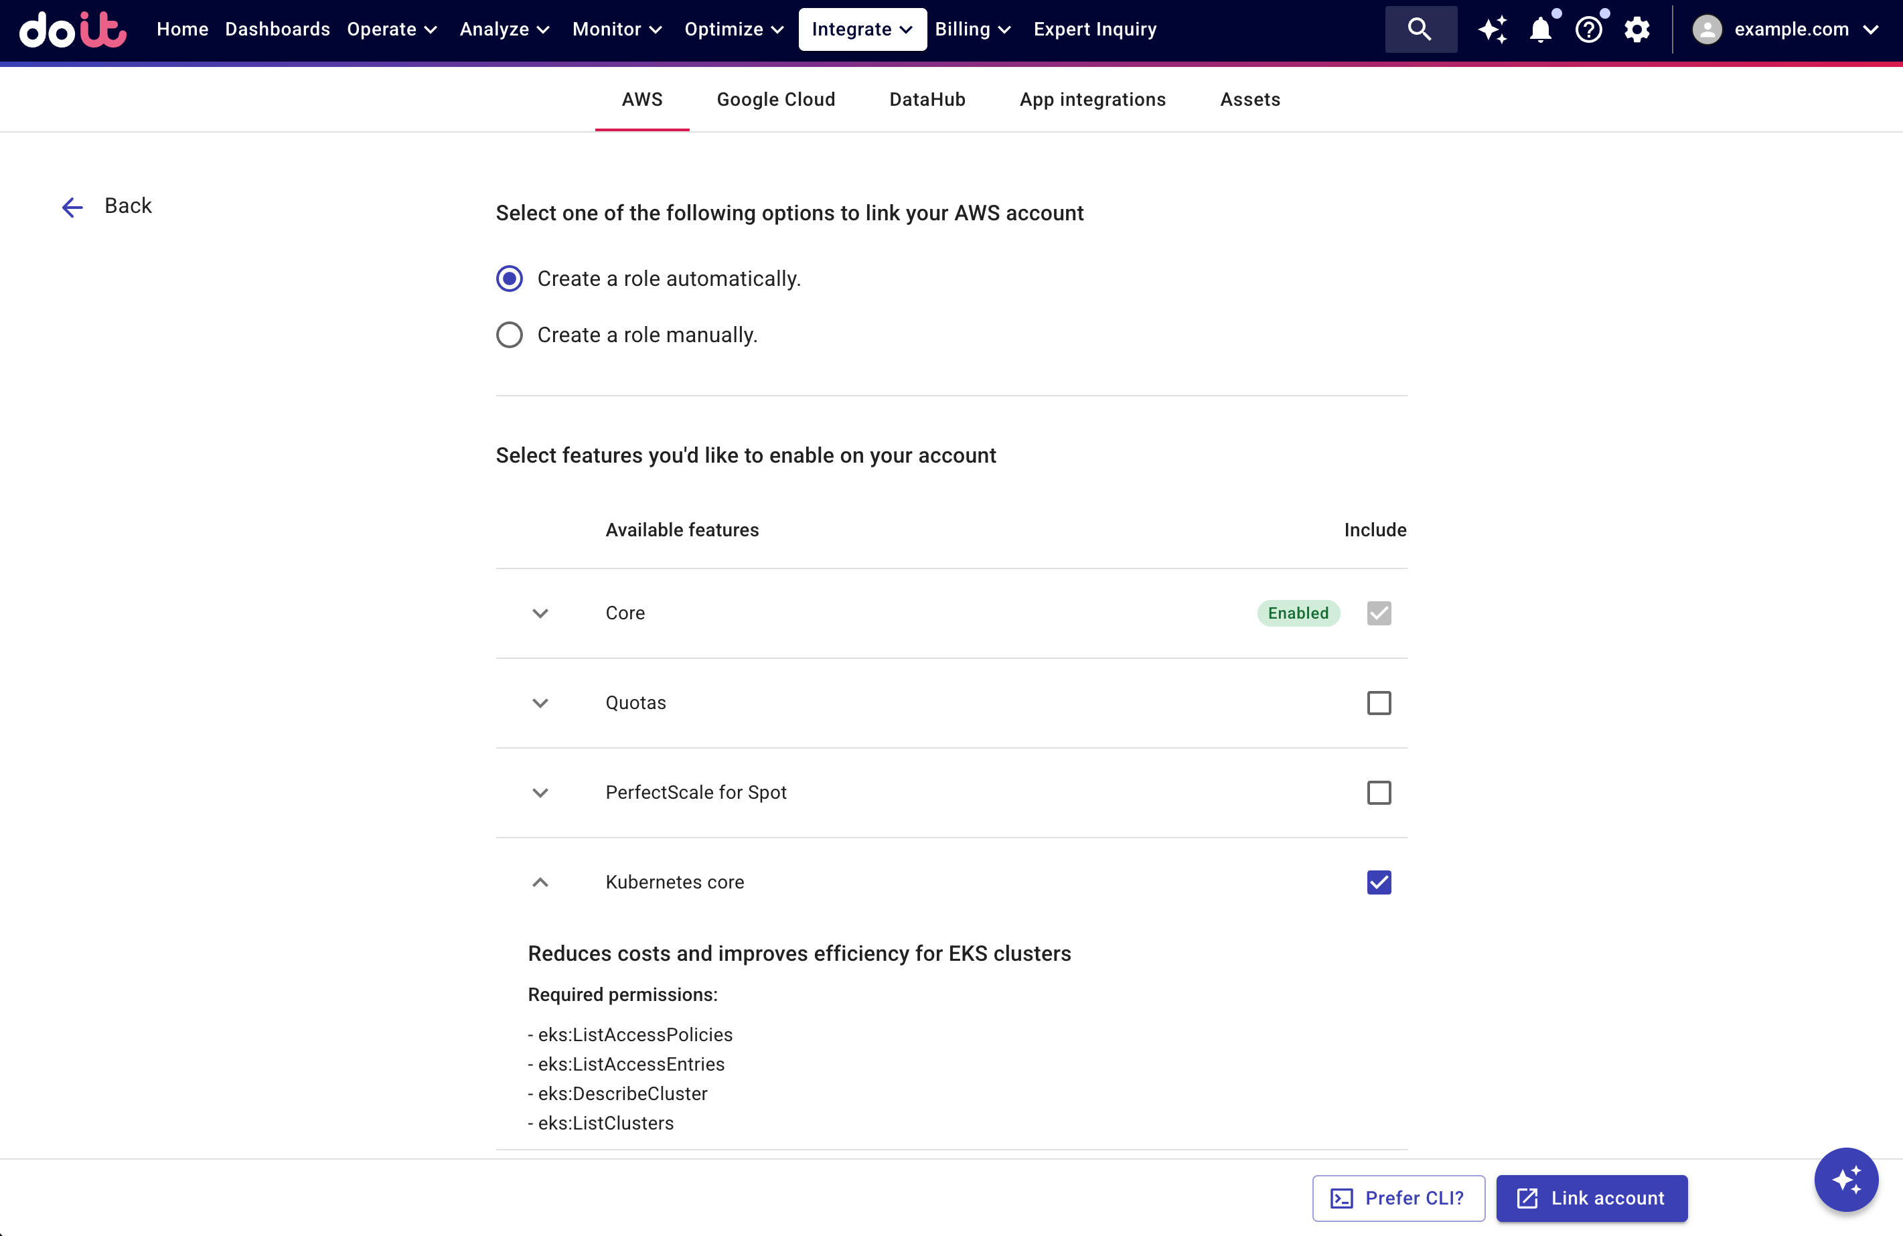
Task: Open notifications bell
Action: (x=1540, y=29)
